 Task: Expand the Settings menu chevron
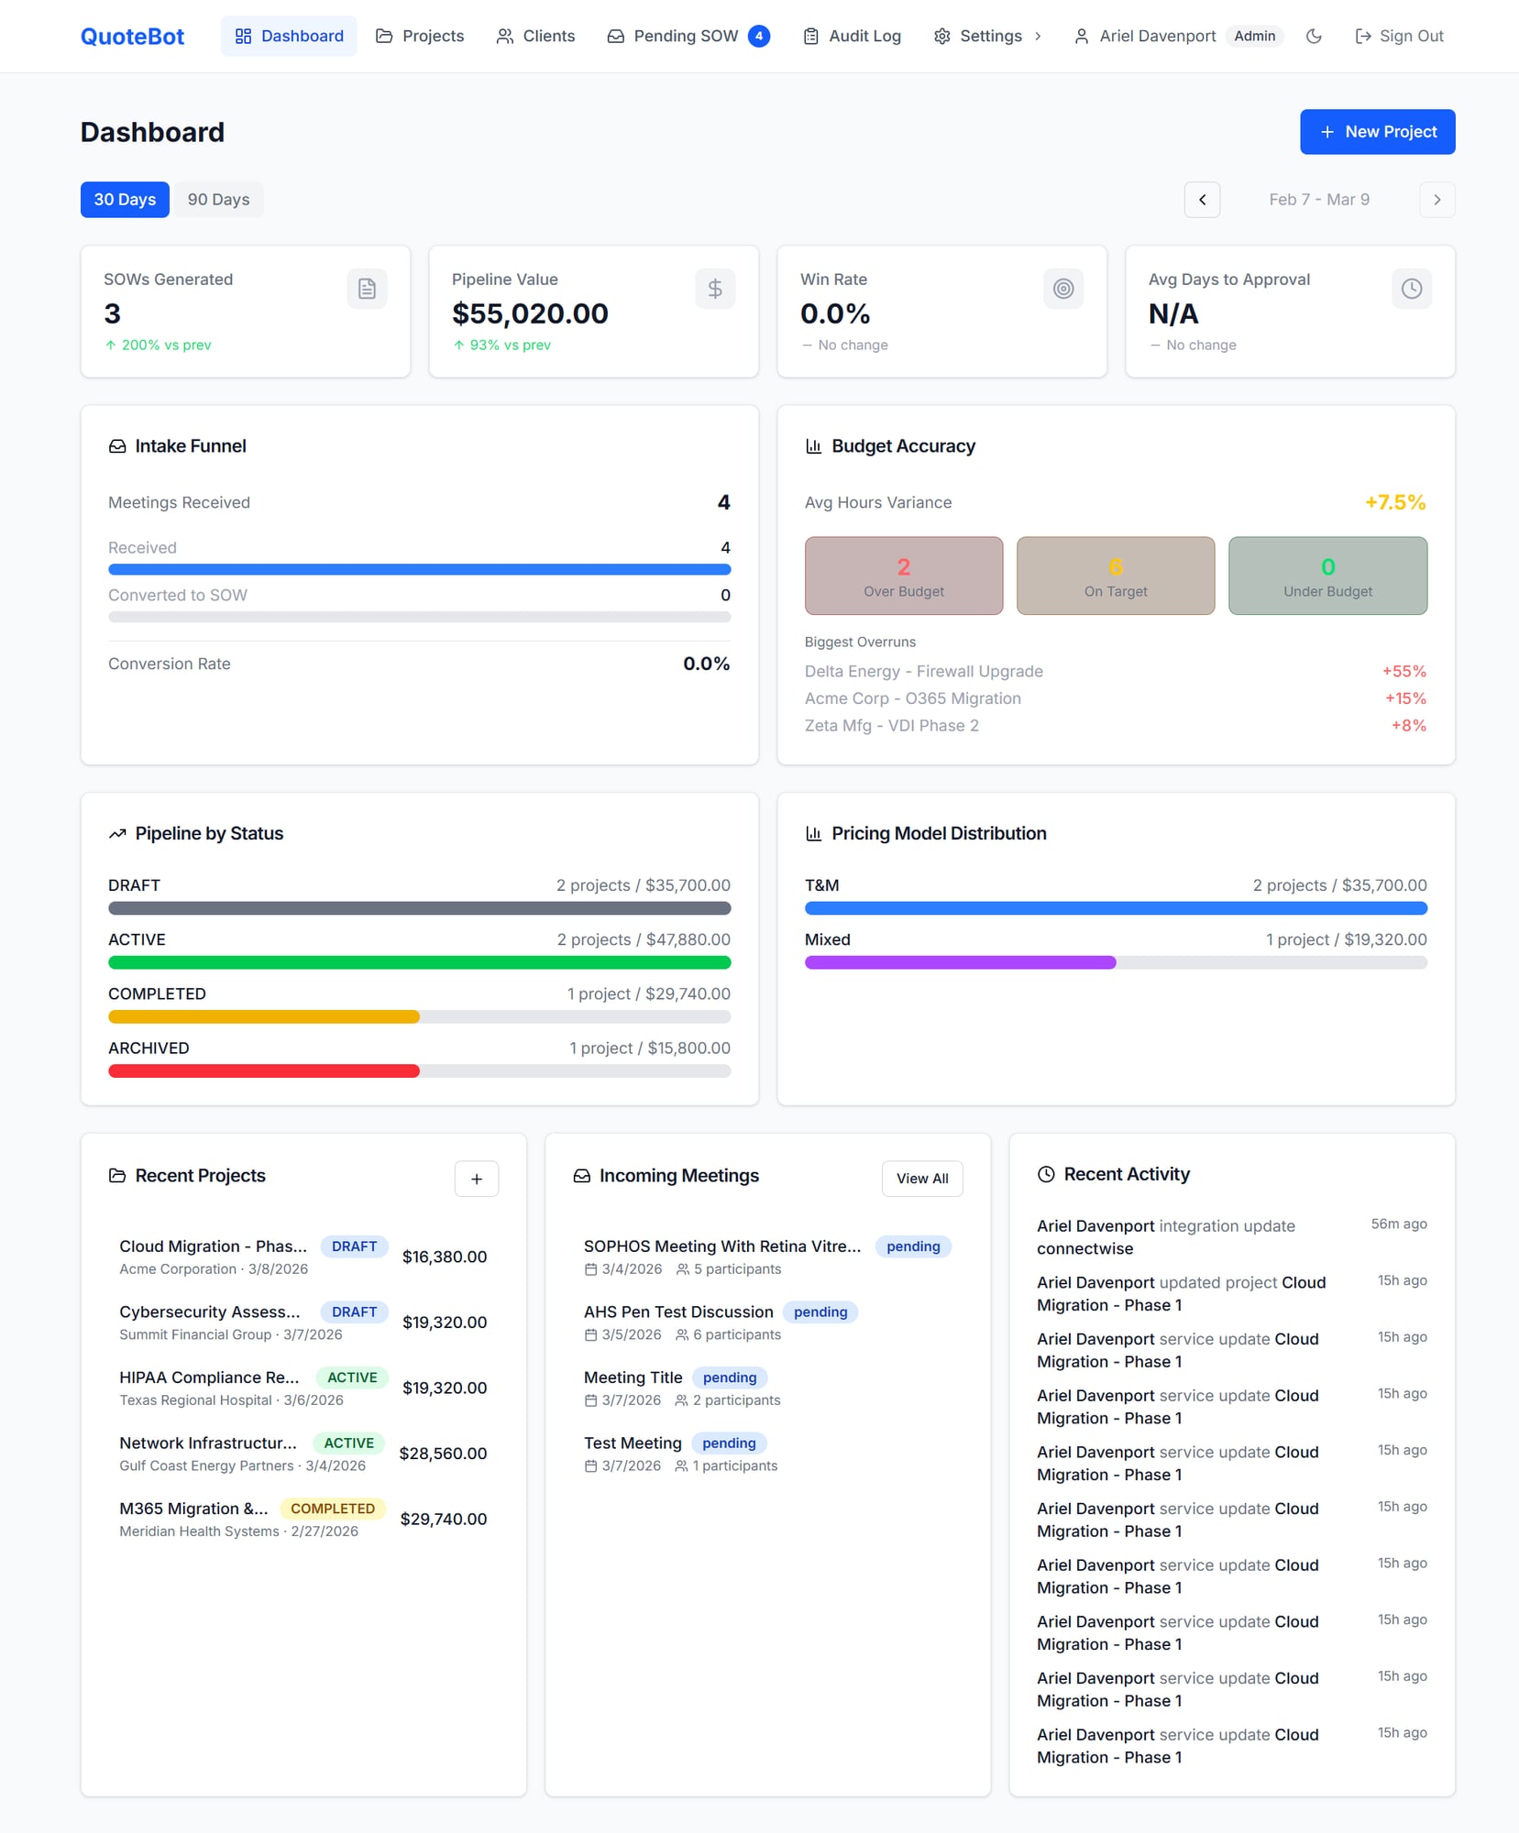coord(1038,37)
